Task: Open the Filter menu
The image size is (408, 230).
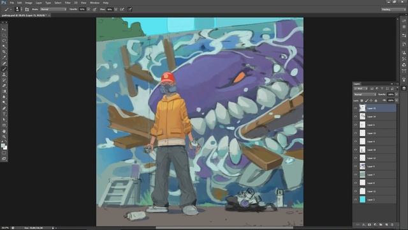Action: 68,3
